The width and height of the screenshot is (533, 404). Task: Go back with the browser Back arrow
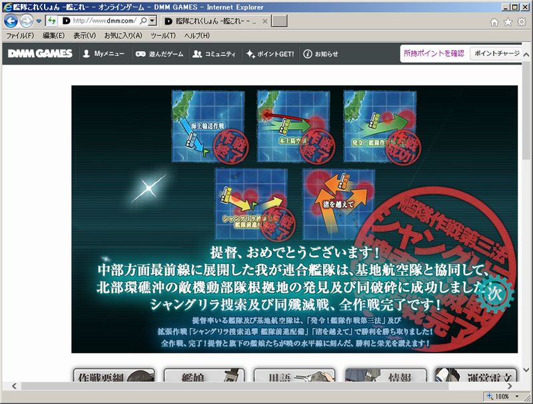(11, 21)
